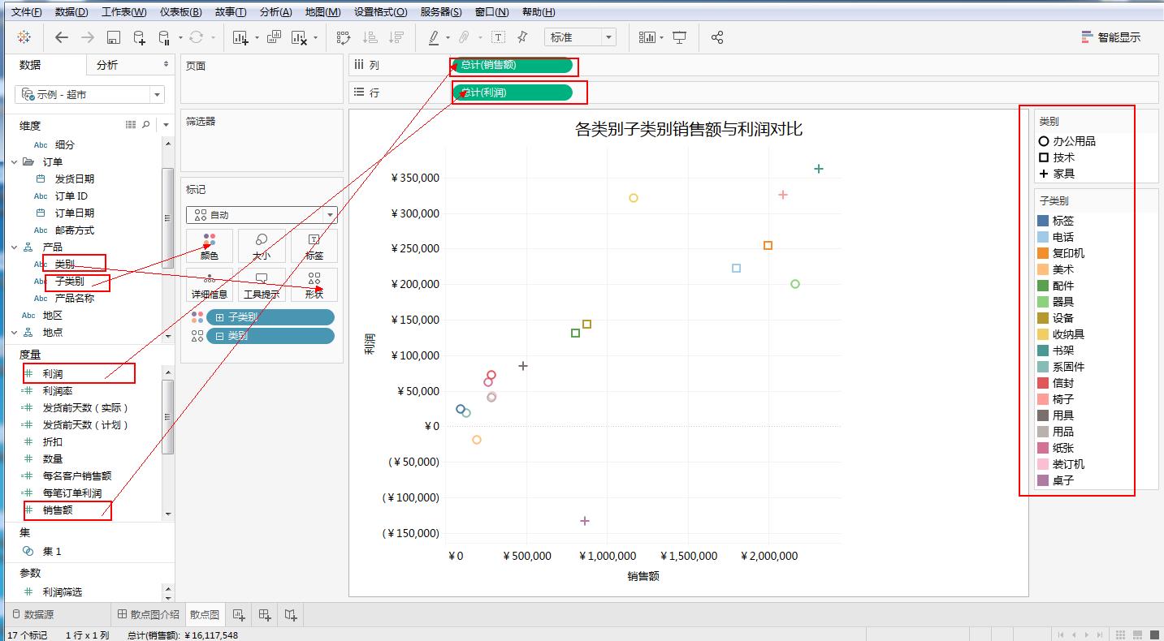
Task: Switch to the 分析 pane tab
Action: point(107,65)
